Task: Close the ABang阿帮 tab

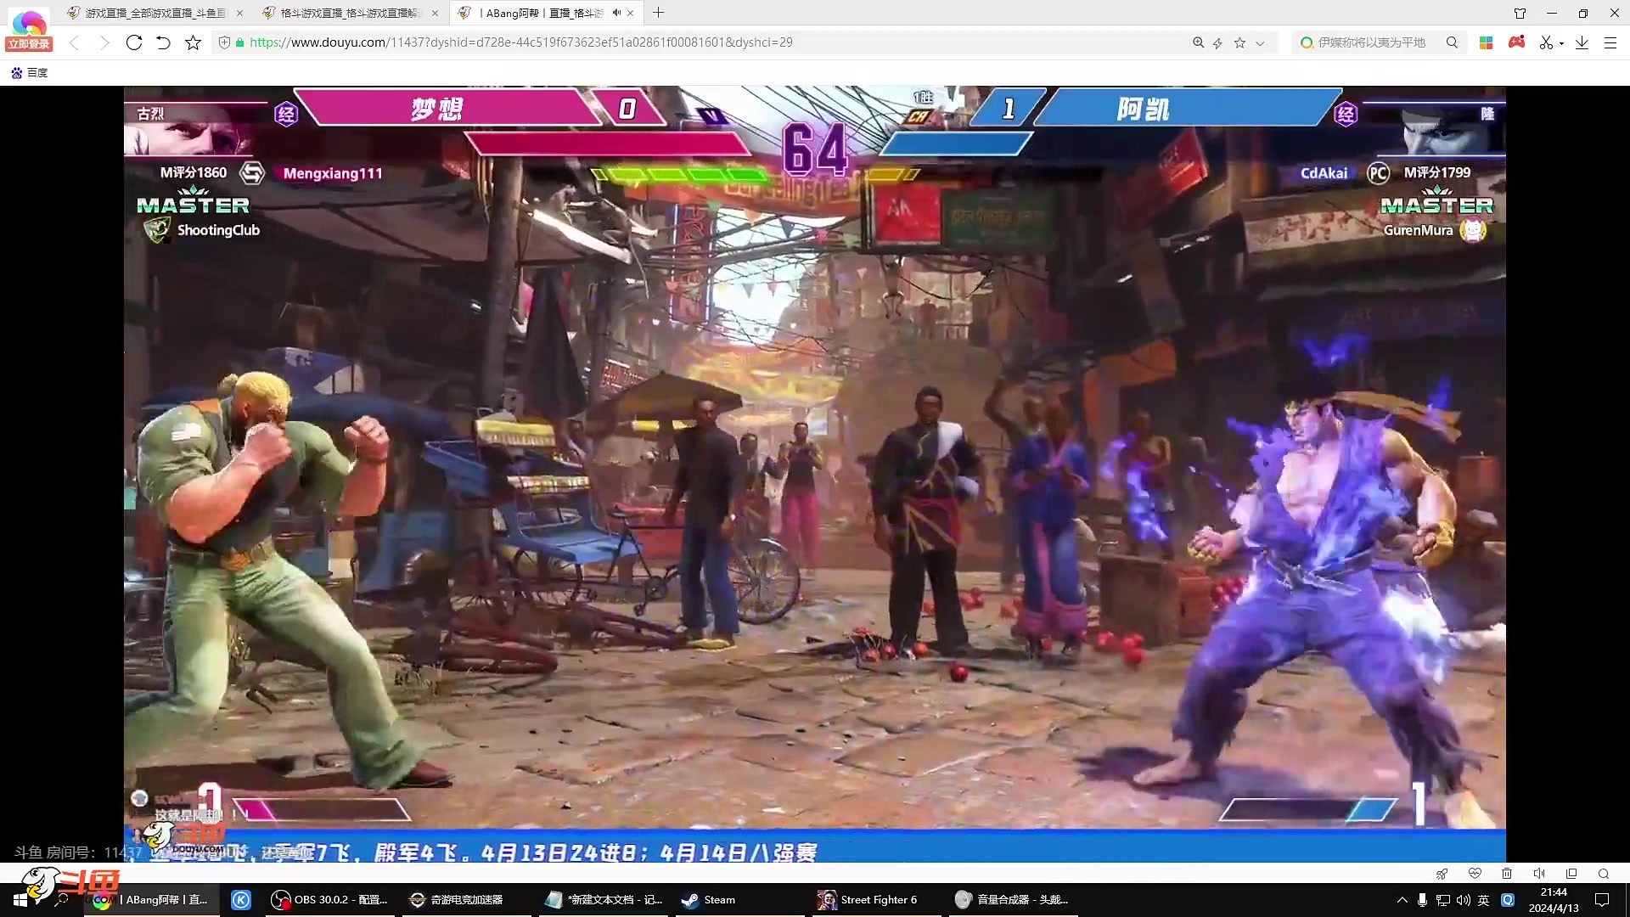Action: click(x=631, y=13)
